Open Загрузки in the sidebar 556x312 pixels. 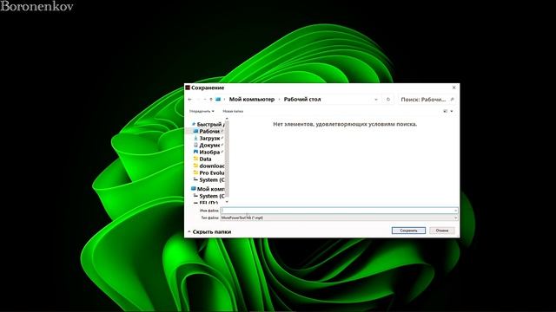click(x=209, y=139)
